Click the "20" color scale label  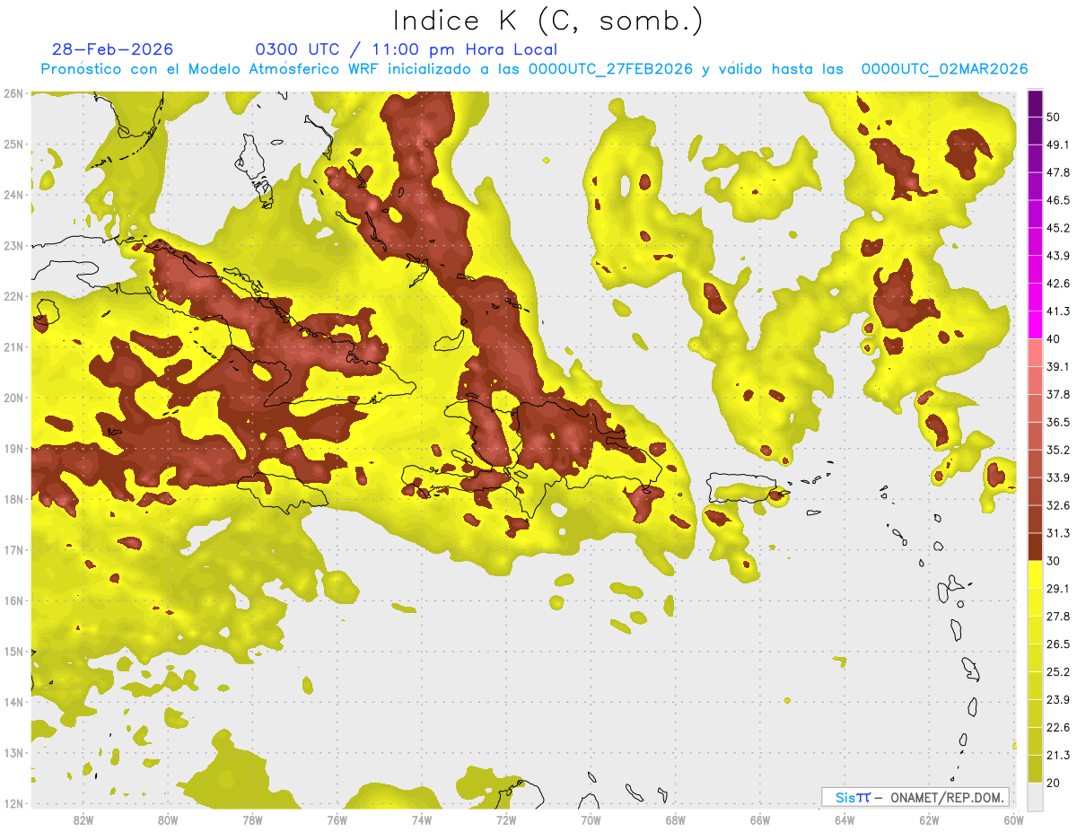pyautogui.click(x=1055, y=783)
